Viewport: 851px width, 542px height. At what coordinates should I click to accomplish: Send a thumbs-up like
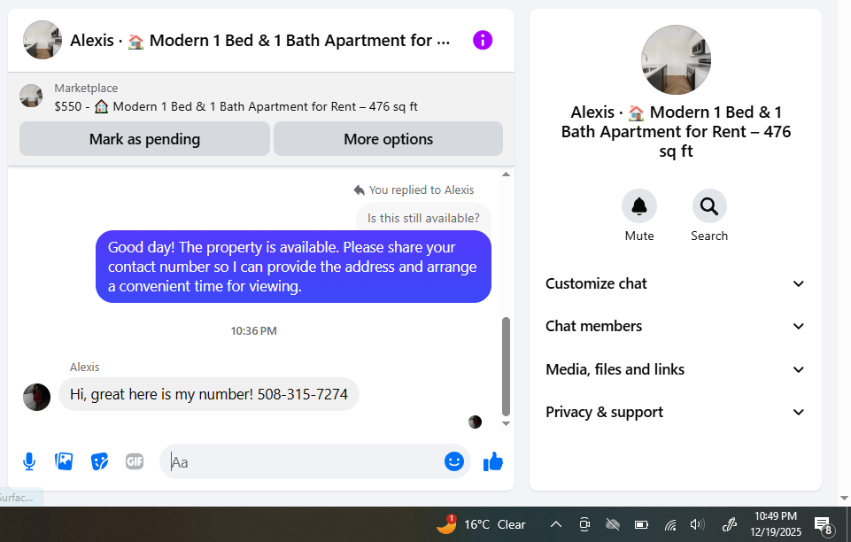pos(492,461)
